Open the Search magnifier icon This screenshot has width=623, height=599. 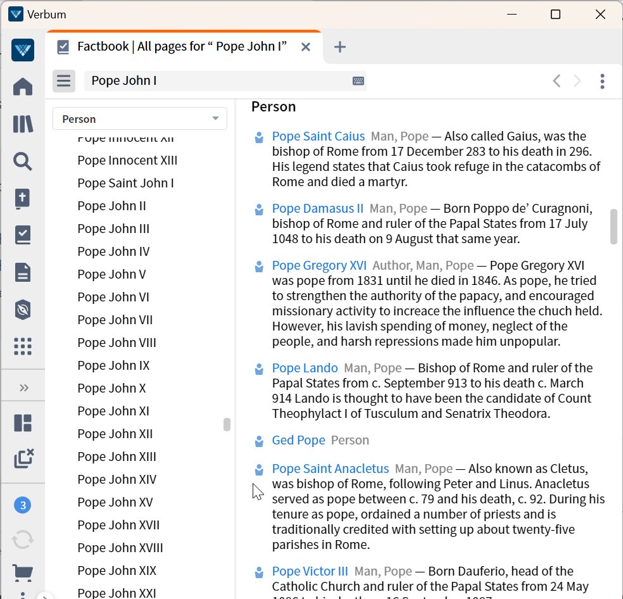(23, 161)
